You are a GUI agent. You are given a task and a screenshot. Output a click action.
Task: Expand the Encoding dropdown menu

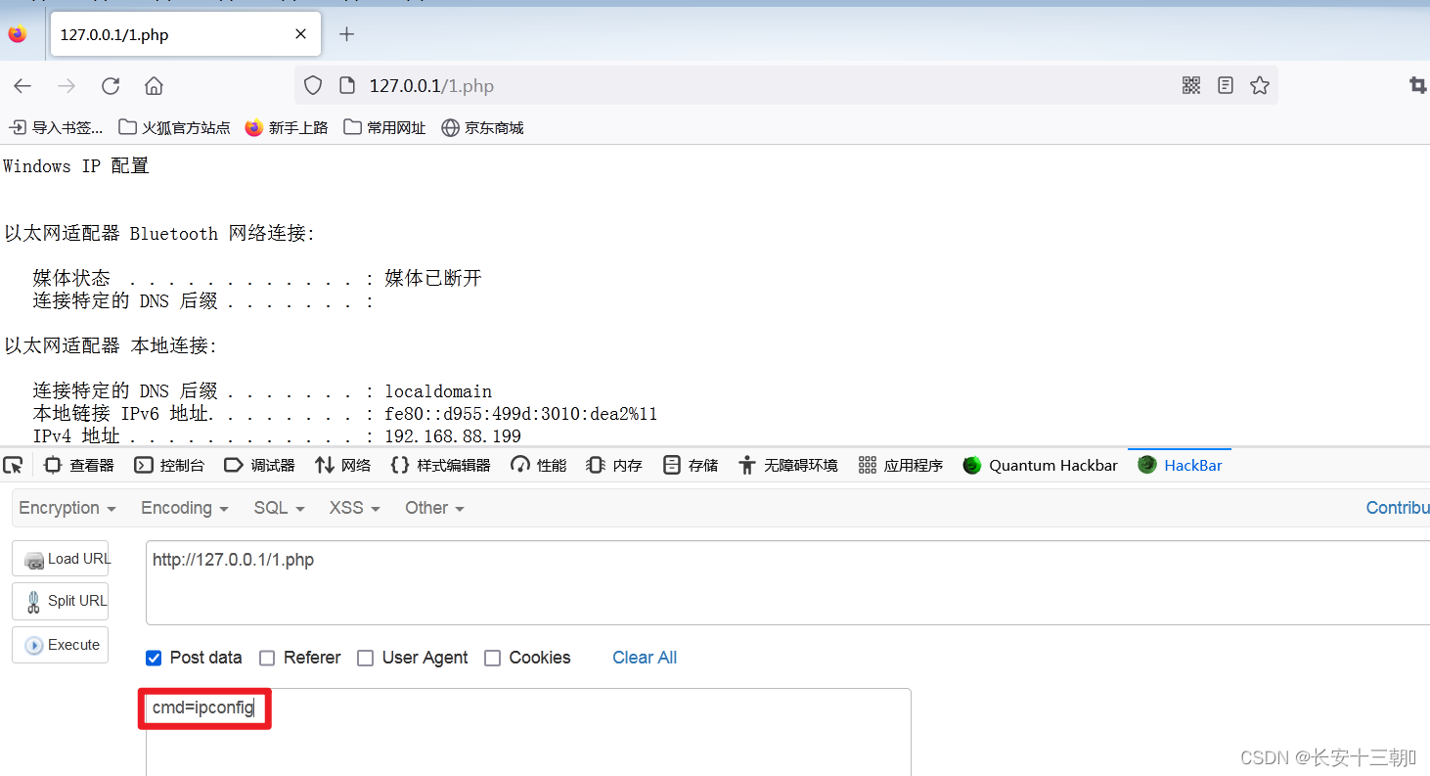click(x=185, y=508)
